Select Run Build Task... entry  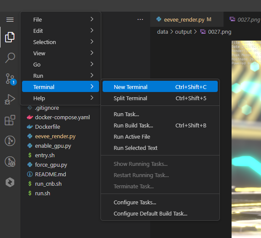coord(160,125)
